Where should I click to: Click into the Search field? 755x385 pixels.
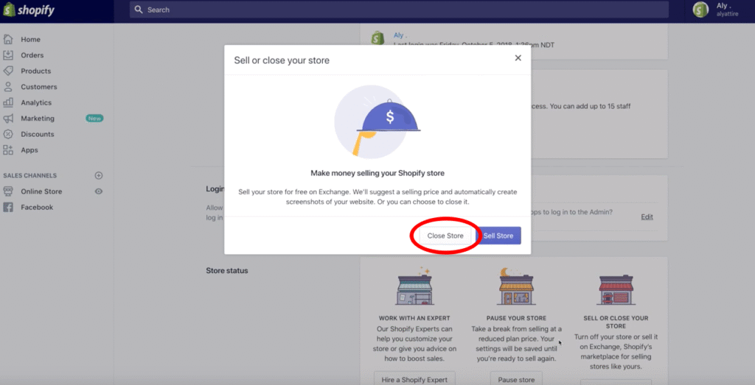point(399,10)
